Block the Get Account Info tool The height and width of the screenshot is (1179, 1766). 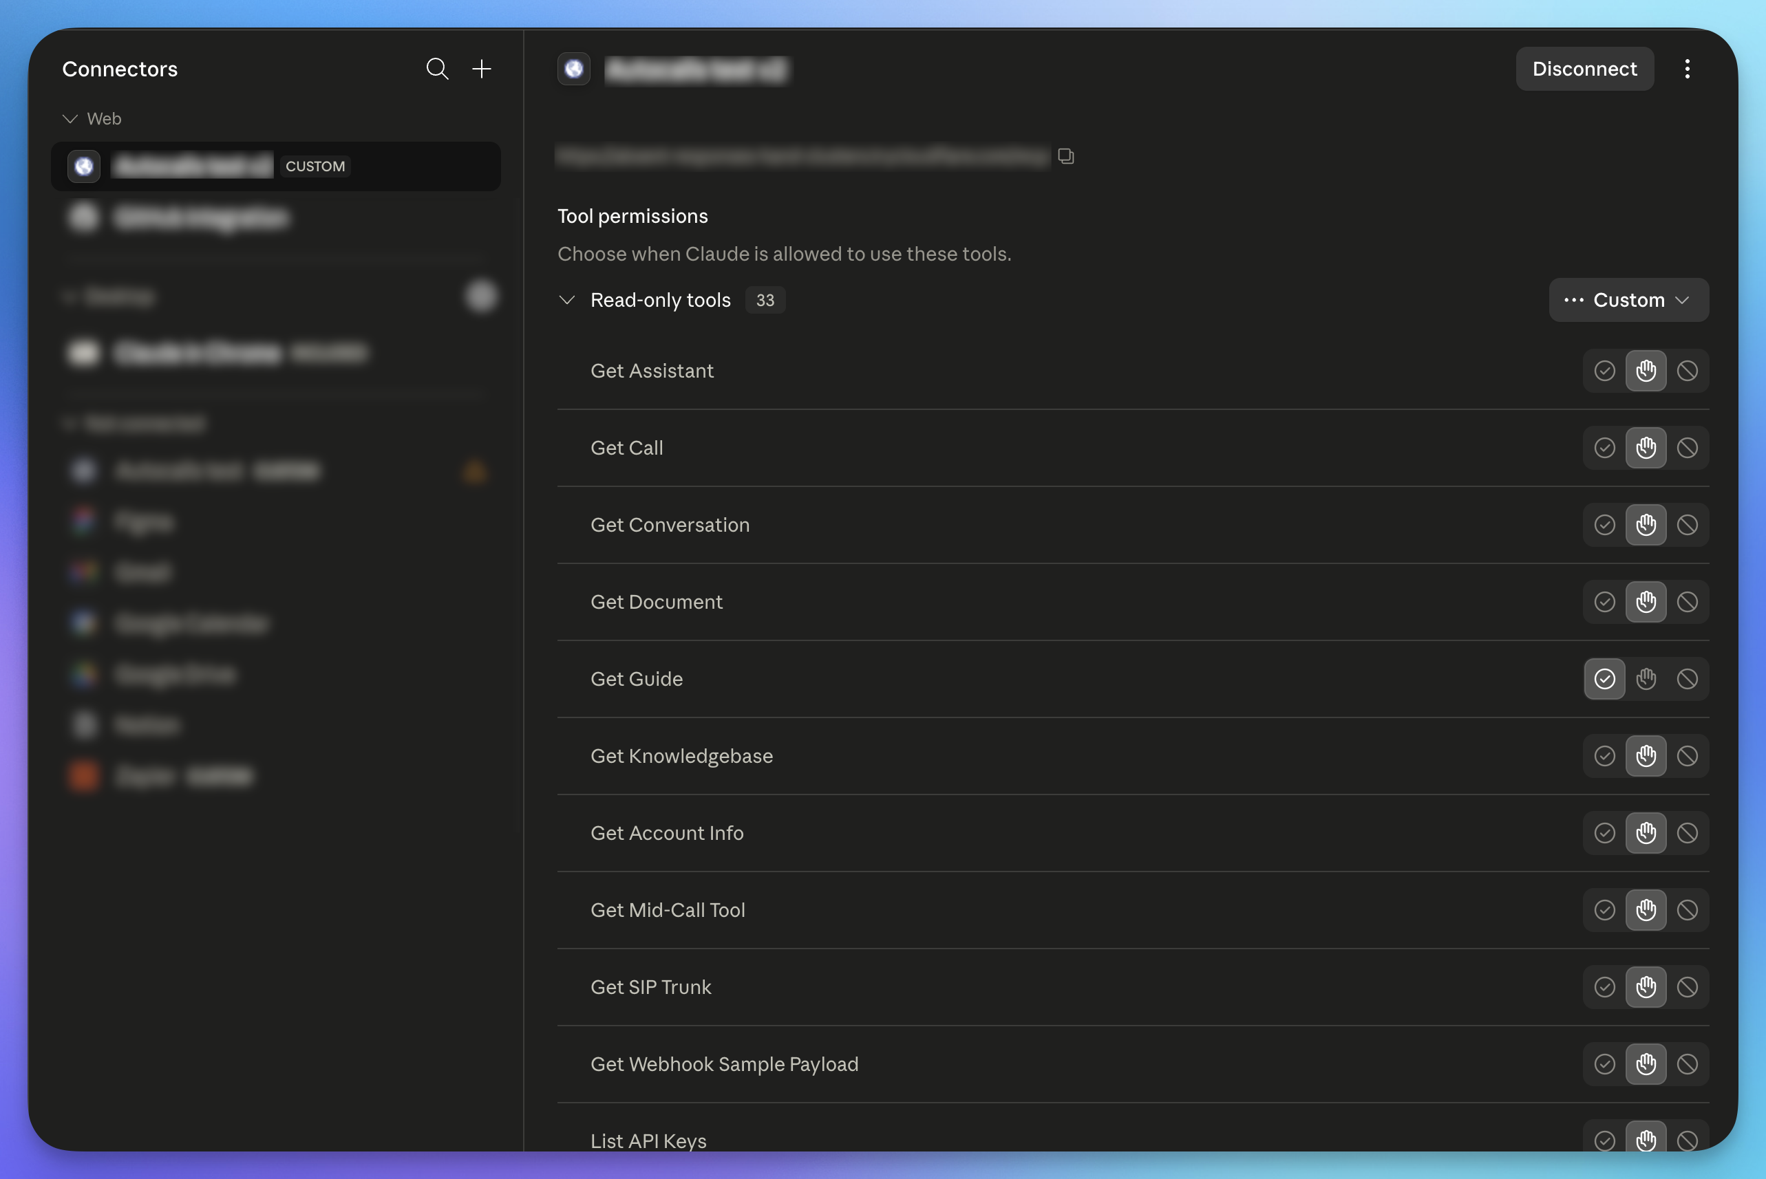pyautogui.click(x=1687, y=833)
